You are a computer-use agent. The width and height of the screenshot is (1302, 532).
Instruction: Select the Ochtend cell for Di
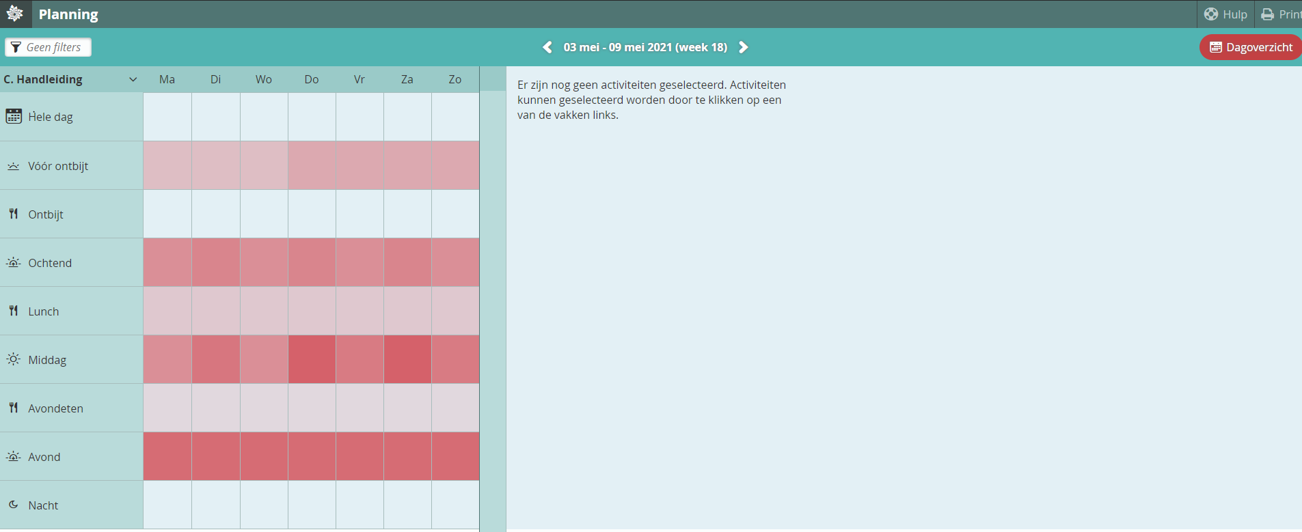[216, 262]
